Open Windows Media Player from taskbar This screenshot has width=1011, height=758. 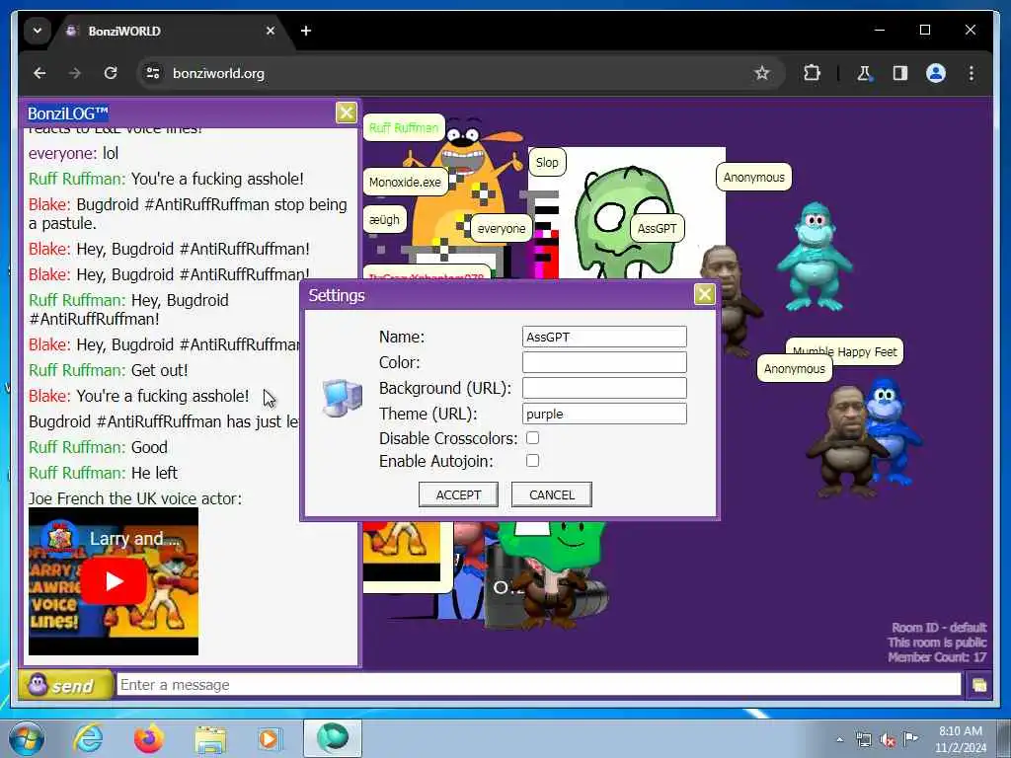(x=271, y=738)
